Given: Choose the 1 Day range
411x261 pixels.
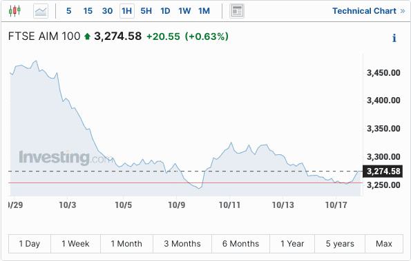Looking at the screenshot, I should 30,244.
